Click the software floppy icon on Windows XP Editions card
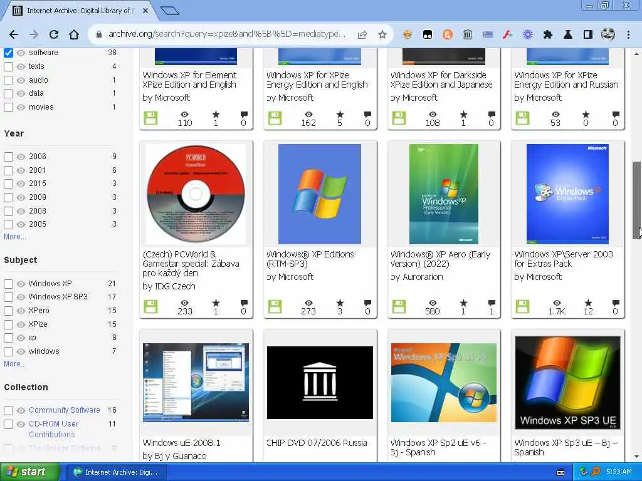 pyautogui.click(x=275, y=307)
